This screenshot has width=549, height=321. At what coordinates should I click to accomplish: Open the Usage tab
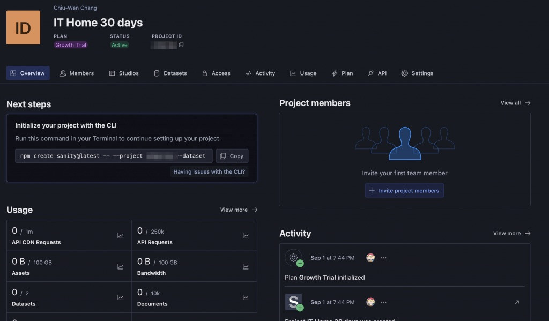click(x=303, y=73)
